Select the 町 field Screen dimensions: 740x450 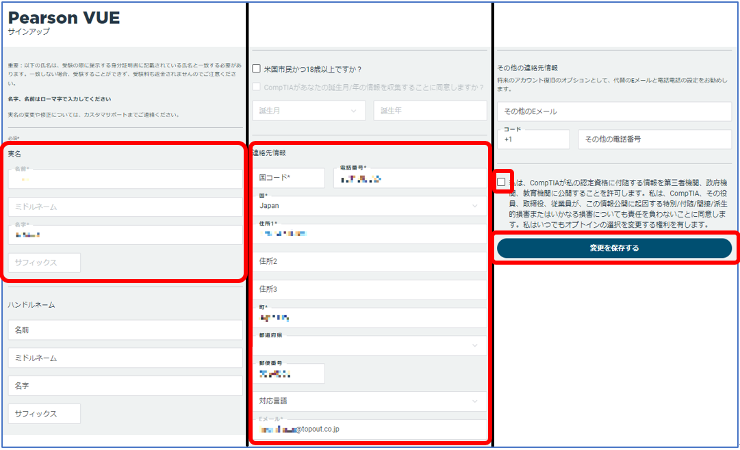tap(370, 317)
